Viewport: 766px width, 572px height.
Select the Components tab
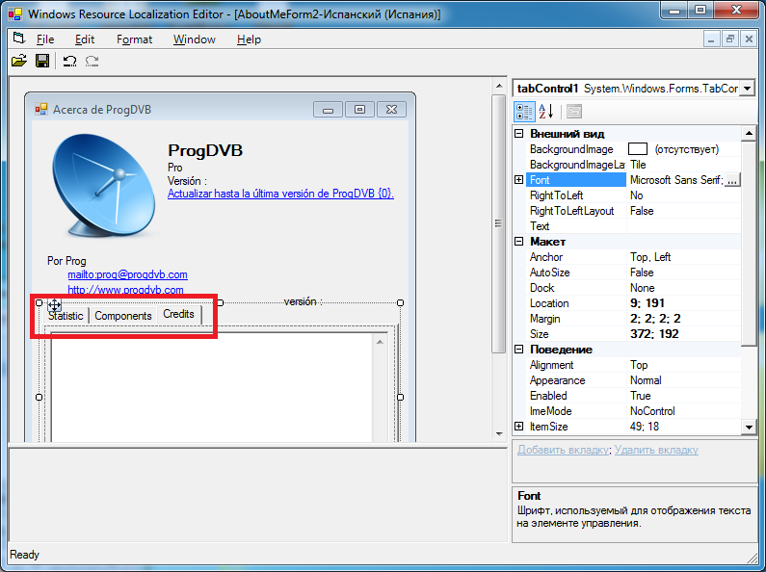122,316
